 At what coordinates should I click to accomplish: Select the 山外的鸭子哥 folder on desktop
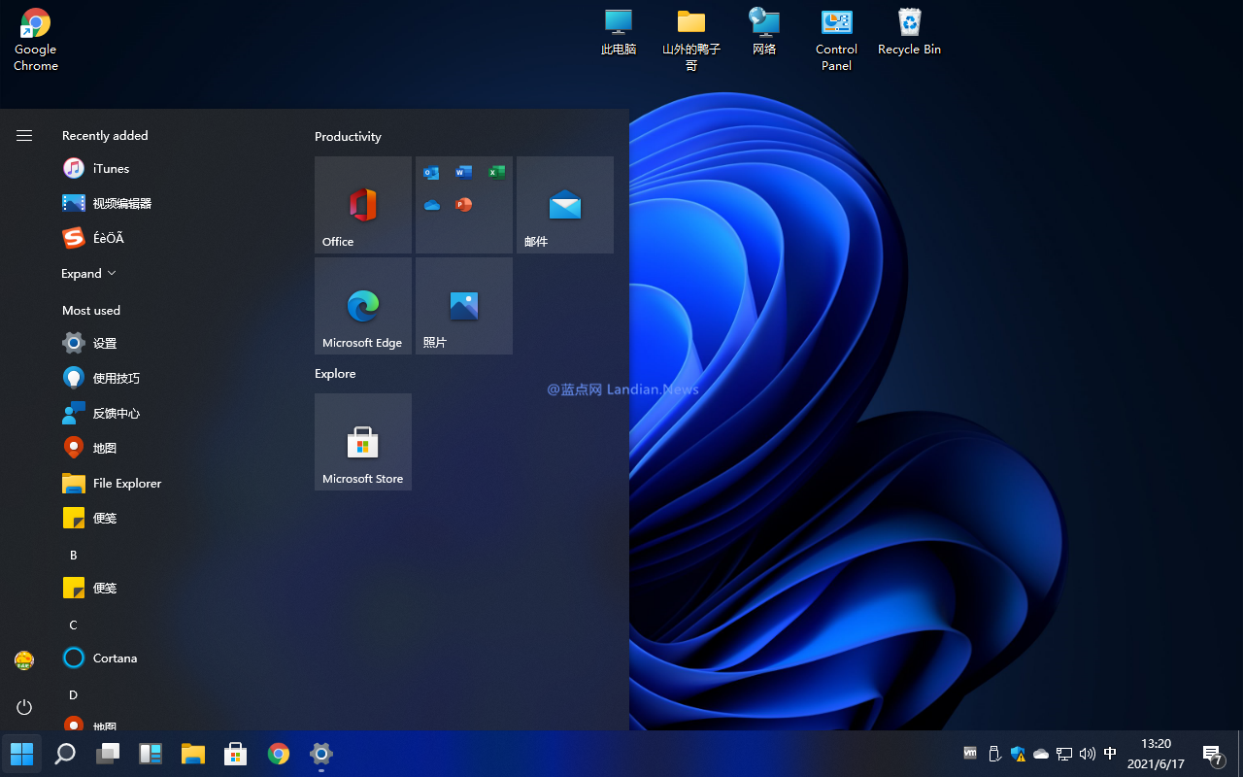point(691,40)
